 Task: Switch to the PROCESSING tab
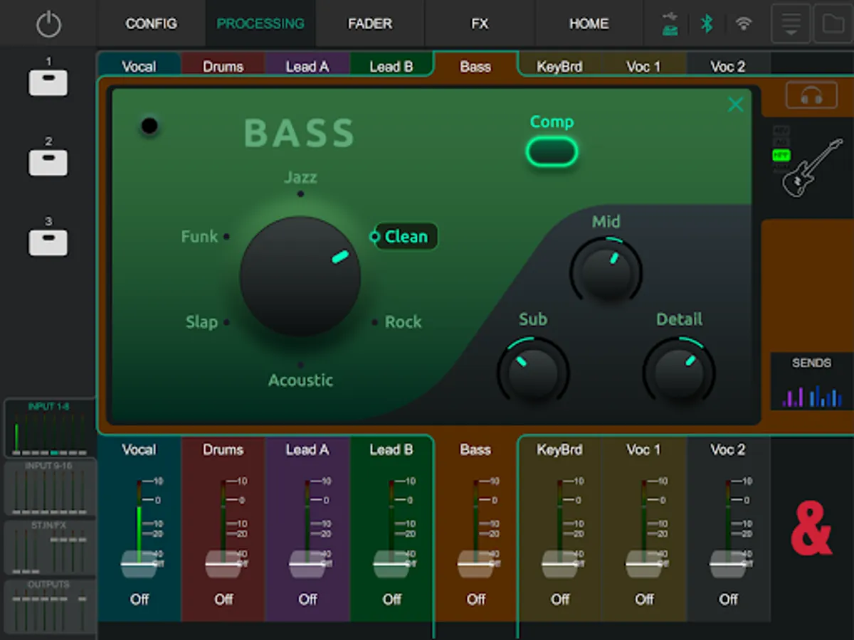(260, 23)
